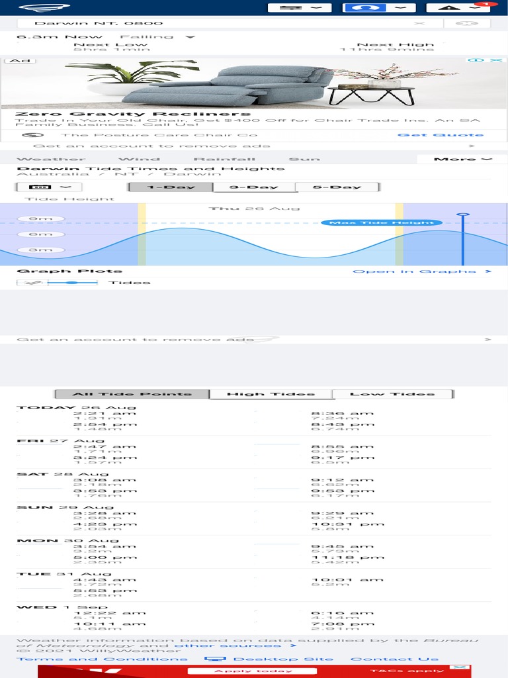508x678 pixels.
Task: Click the 10:31 pm tide entry on Sunday
Action: coord(347,527)
